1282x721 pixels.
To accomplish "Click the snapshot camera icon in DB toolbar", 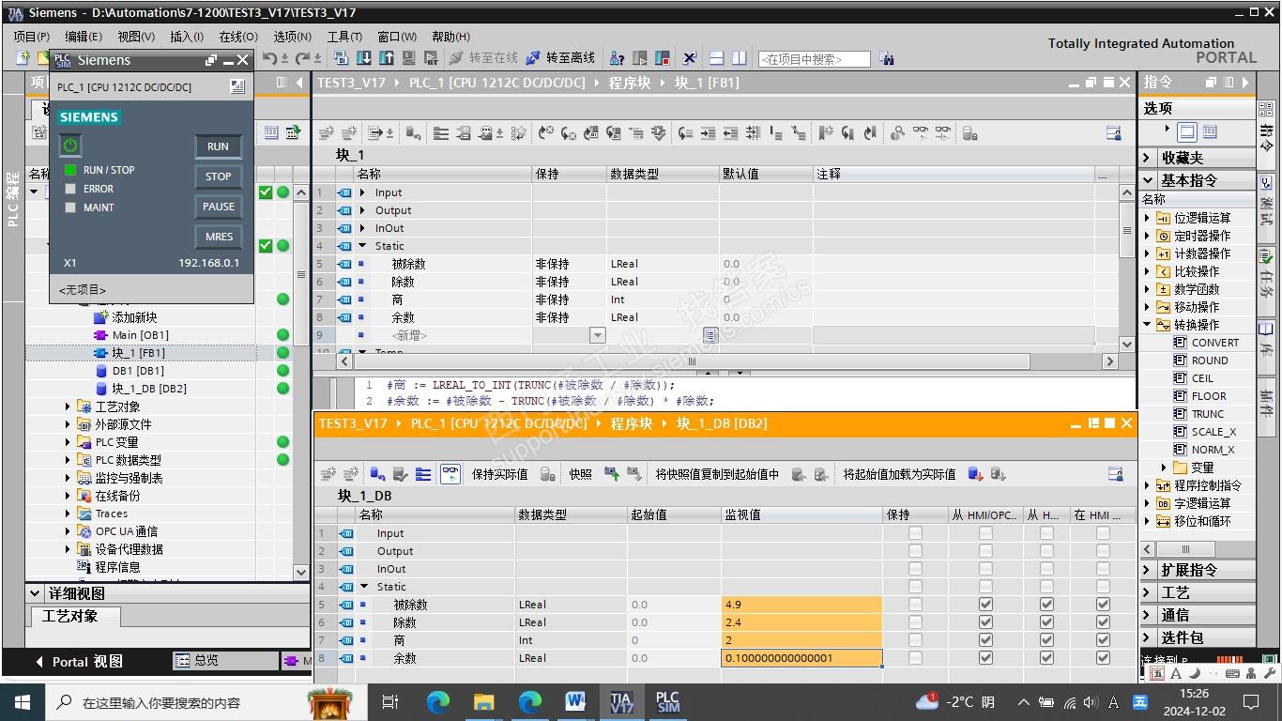I will coord(612,474).
